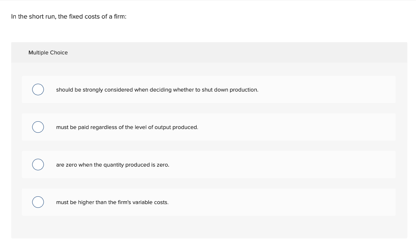Viewport: 416px width, 247px height.
Task: Click blank area right of fourth answer card
Action: pos(283,202)
